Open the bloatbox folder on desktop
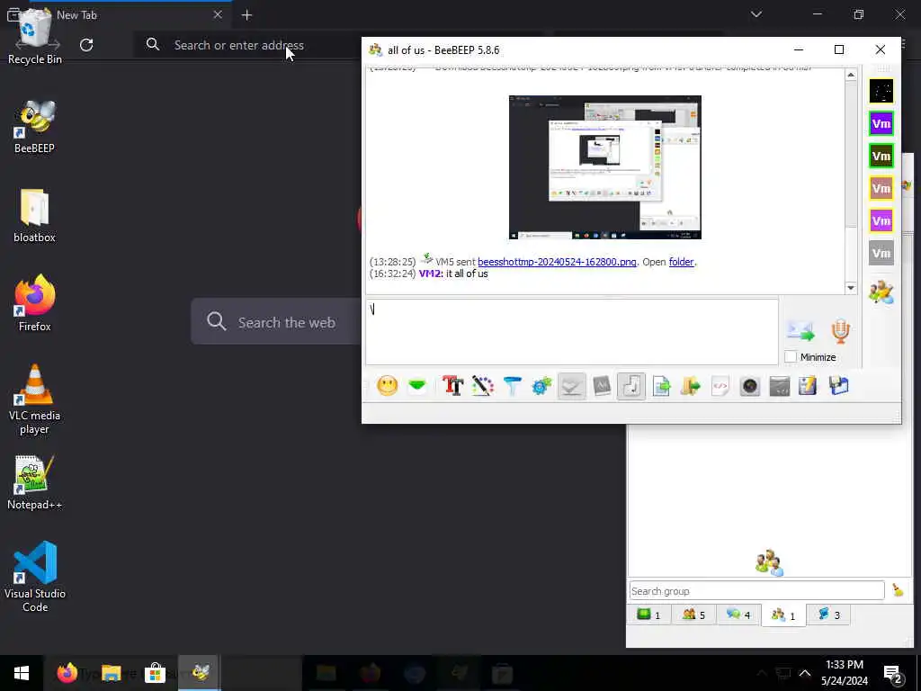Screen dimensions: 921x691 [35, 216]
